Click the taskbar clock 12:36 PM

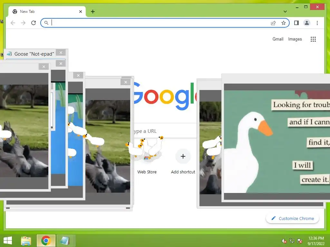click(316, 238)
